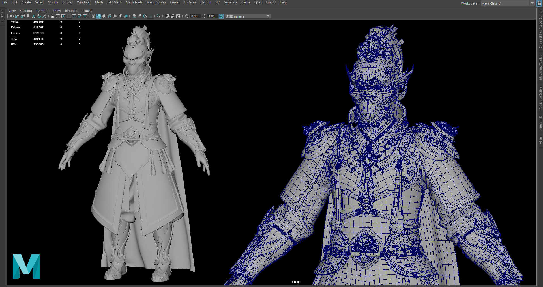543x287 pixels.
Task: Toggle Shadows icon in viewport toolbar
Action: pyautogui.click(x=126, y=16)
